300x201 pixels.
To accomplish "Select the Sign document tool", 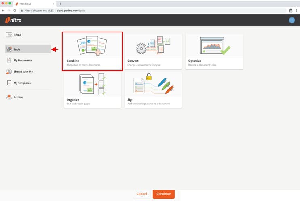I will [153, 90].
